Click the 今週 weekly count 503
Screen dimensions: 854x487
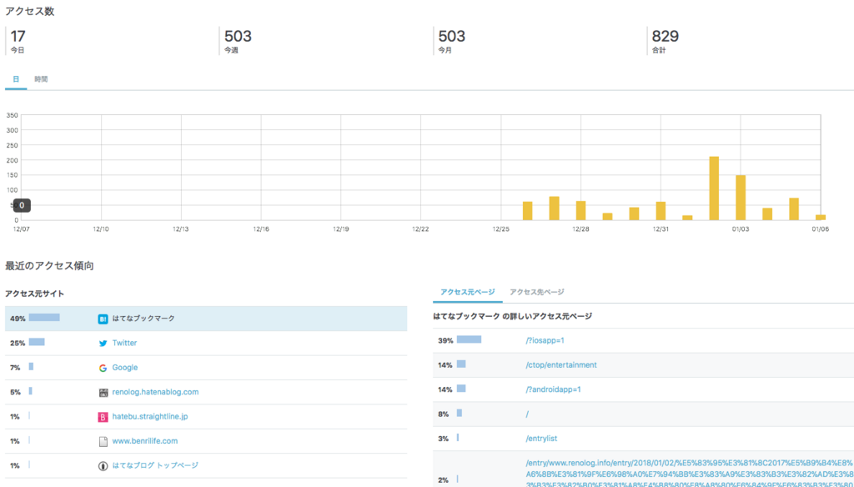click(238, 37)
